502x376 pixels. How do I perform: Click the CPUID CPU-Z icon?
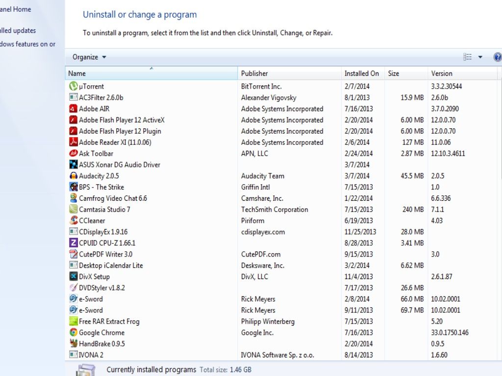(x=74, y=243)
